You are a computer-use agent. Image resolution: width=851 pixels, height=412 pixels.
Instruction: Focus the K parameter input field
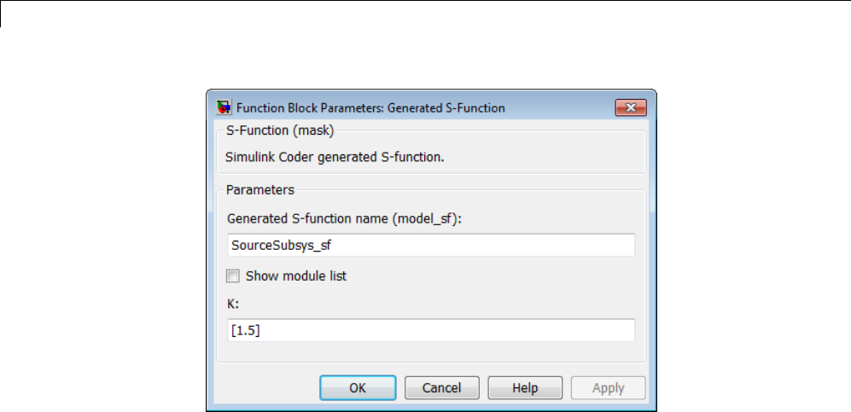click(x=431, y=330)
